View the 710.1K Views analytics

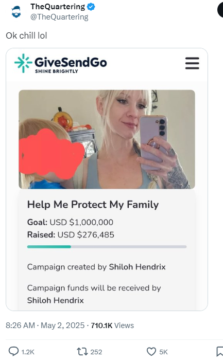coord(112,325)
